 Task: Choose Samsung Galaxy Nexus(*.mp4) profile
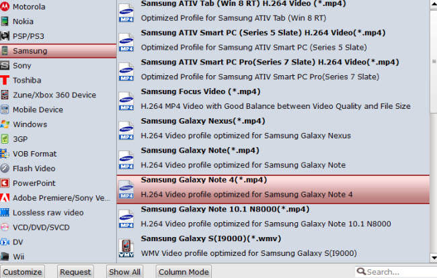273,128
